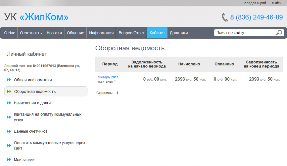This screenshot has width=287, height=166.
Task: Click arrow icon beside Общая информация
Action: click(9, 80)
